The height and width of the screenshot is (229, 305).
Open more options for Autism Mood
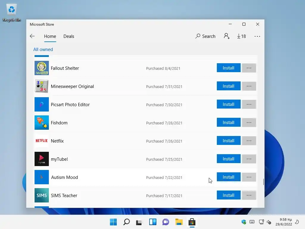[x=249, y=177]
